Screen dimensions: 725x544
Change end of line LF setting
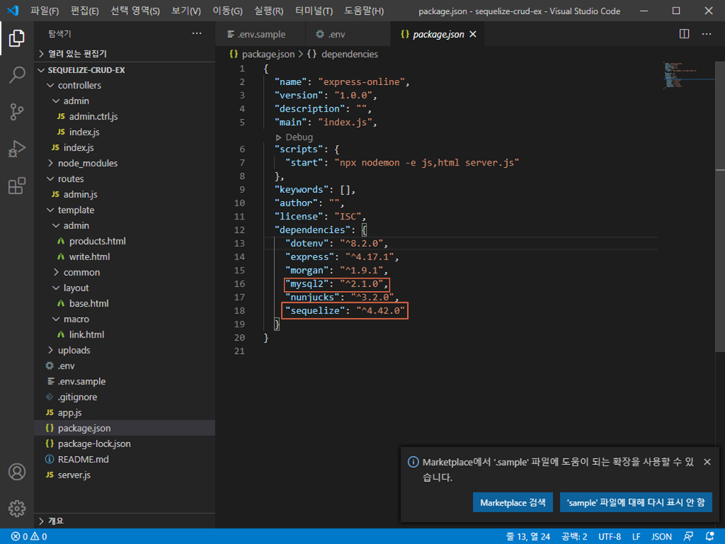636,537
